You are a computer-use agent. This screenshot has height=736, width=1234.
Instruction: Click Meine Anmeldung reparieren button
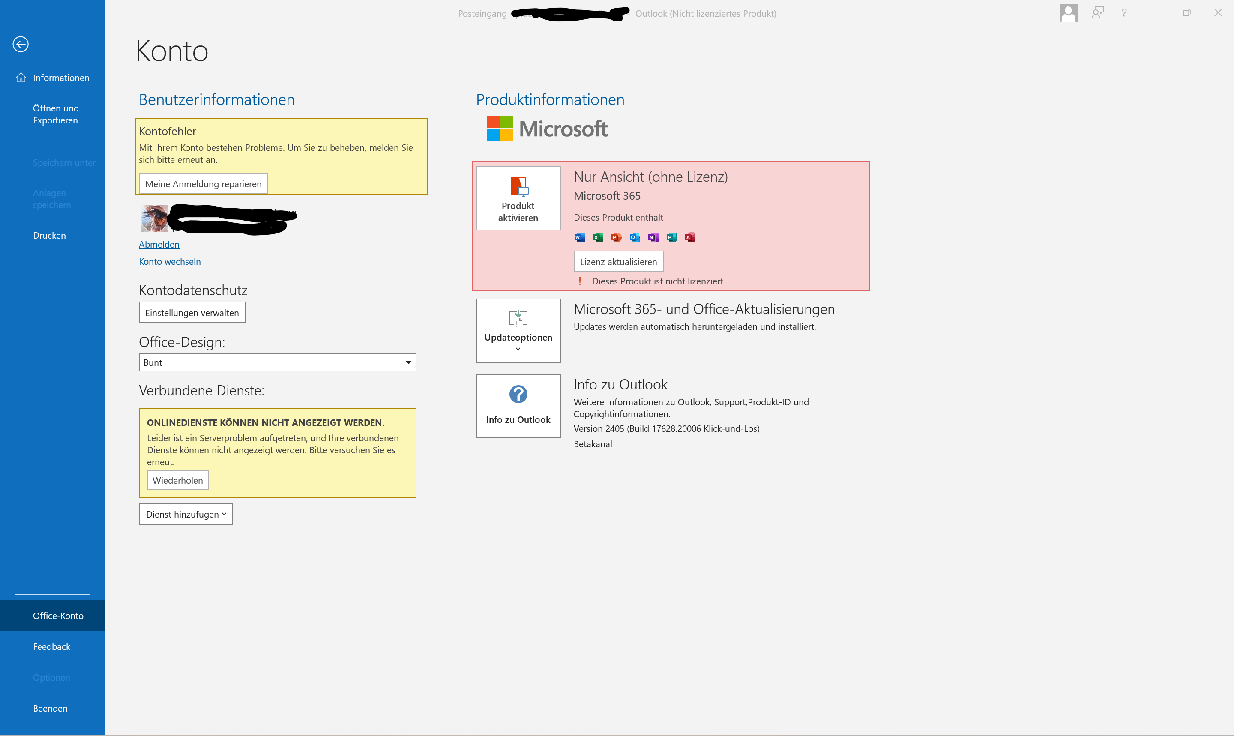click(204, 184)
